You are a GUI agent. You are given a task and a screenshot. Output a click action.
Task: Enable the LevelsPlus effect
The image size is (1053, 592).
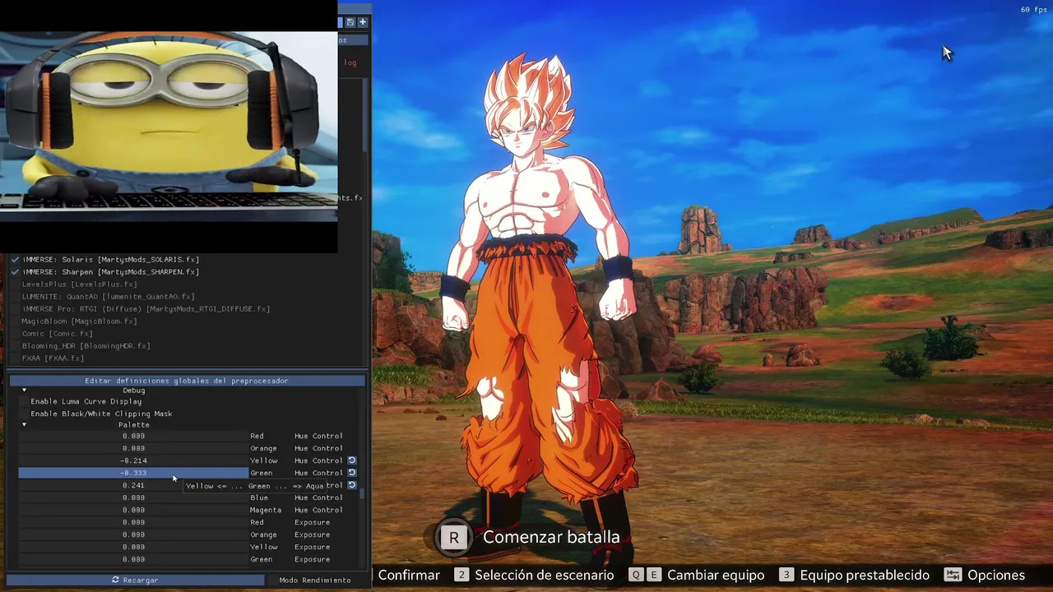(15, 284)
